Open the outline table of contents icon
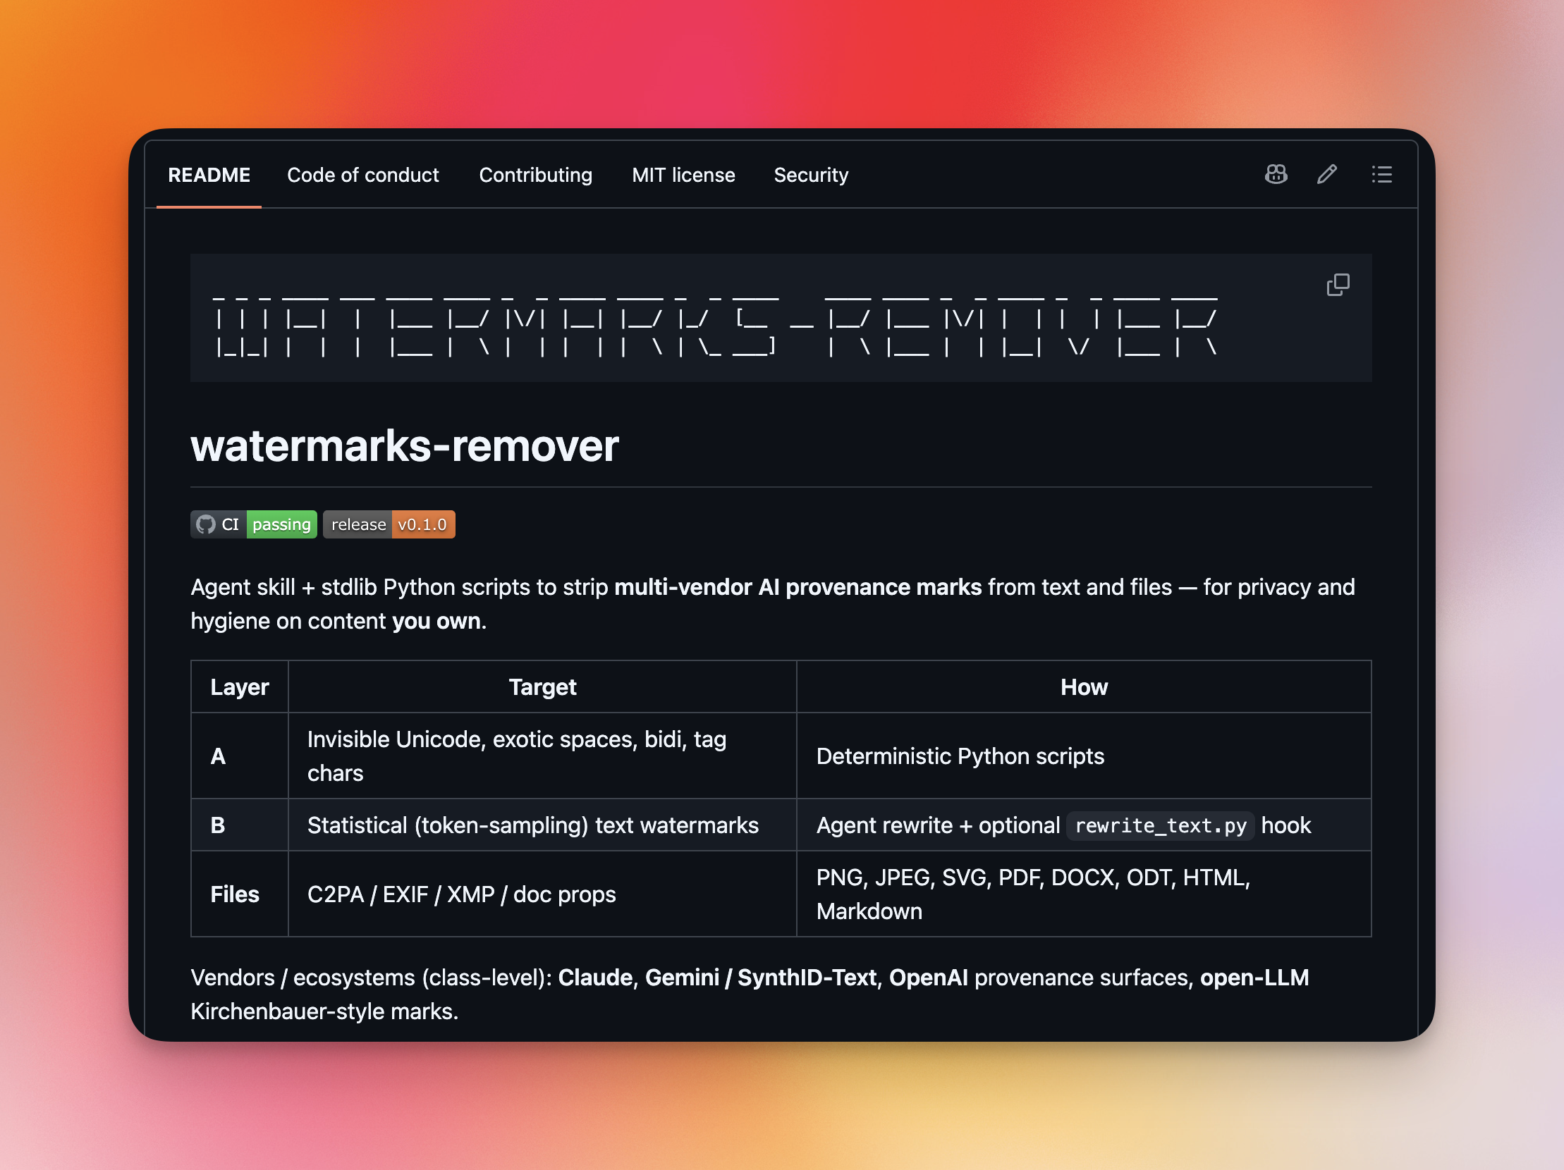 pos(1381,175)
